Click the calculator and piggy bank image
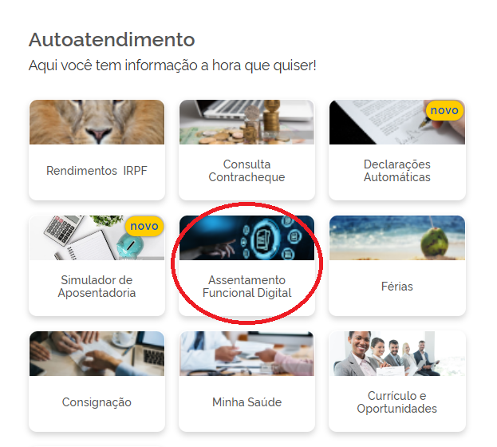 click(97, 238)
